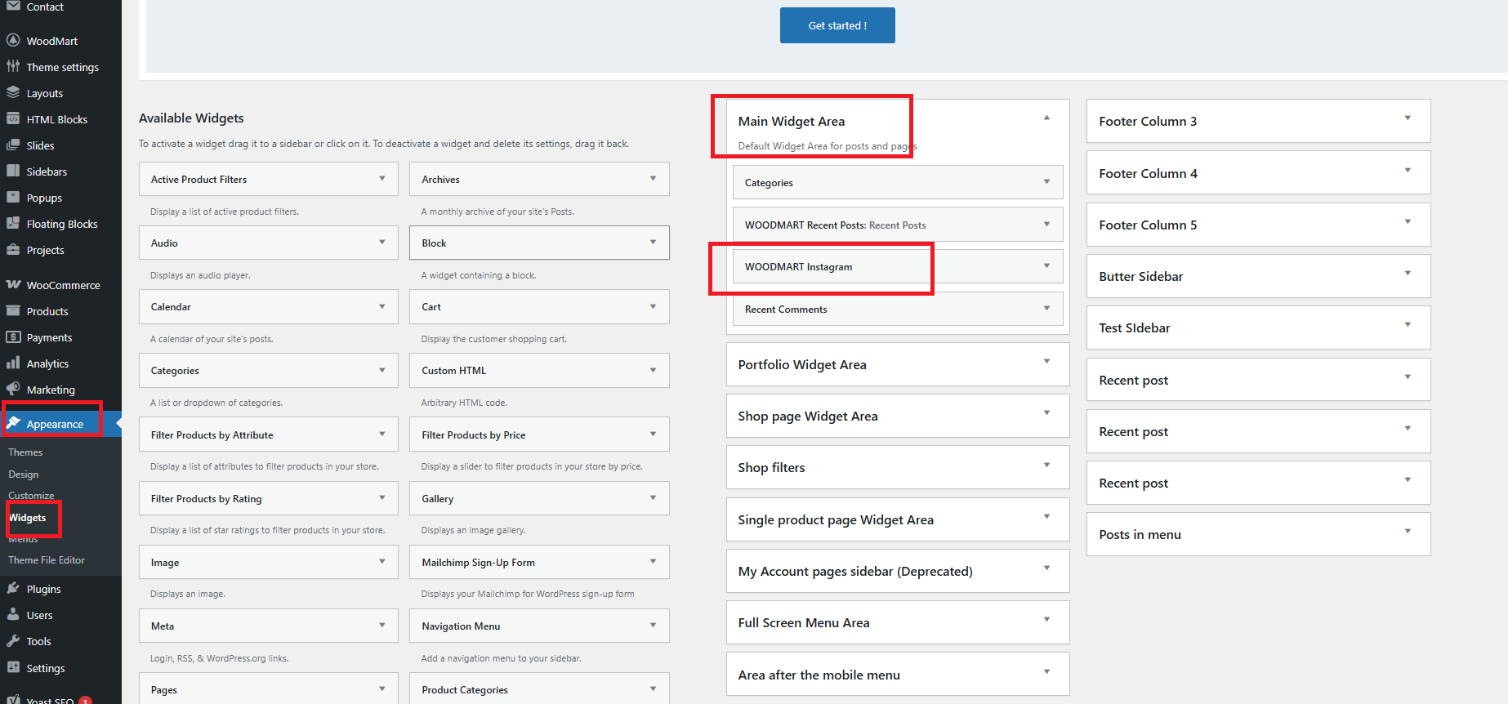
Task: Expand the Portfolio Widget Area panel
Action: point(1046,361)
